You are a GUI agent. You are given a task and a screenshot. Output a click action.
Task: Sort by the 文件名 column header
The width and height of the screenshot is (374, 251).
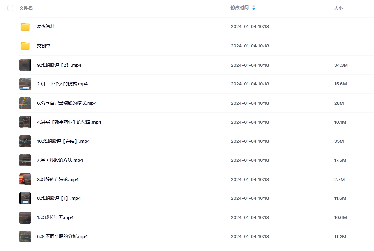26,8
